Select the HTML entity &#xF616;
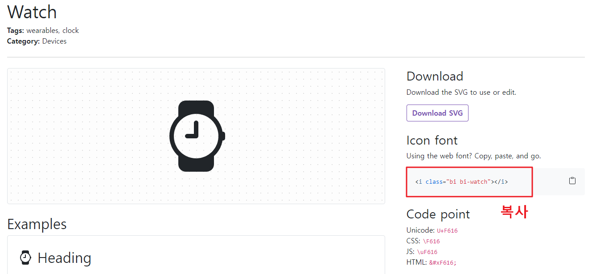This screenshot has height=274, width=596. 441,262
